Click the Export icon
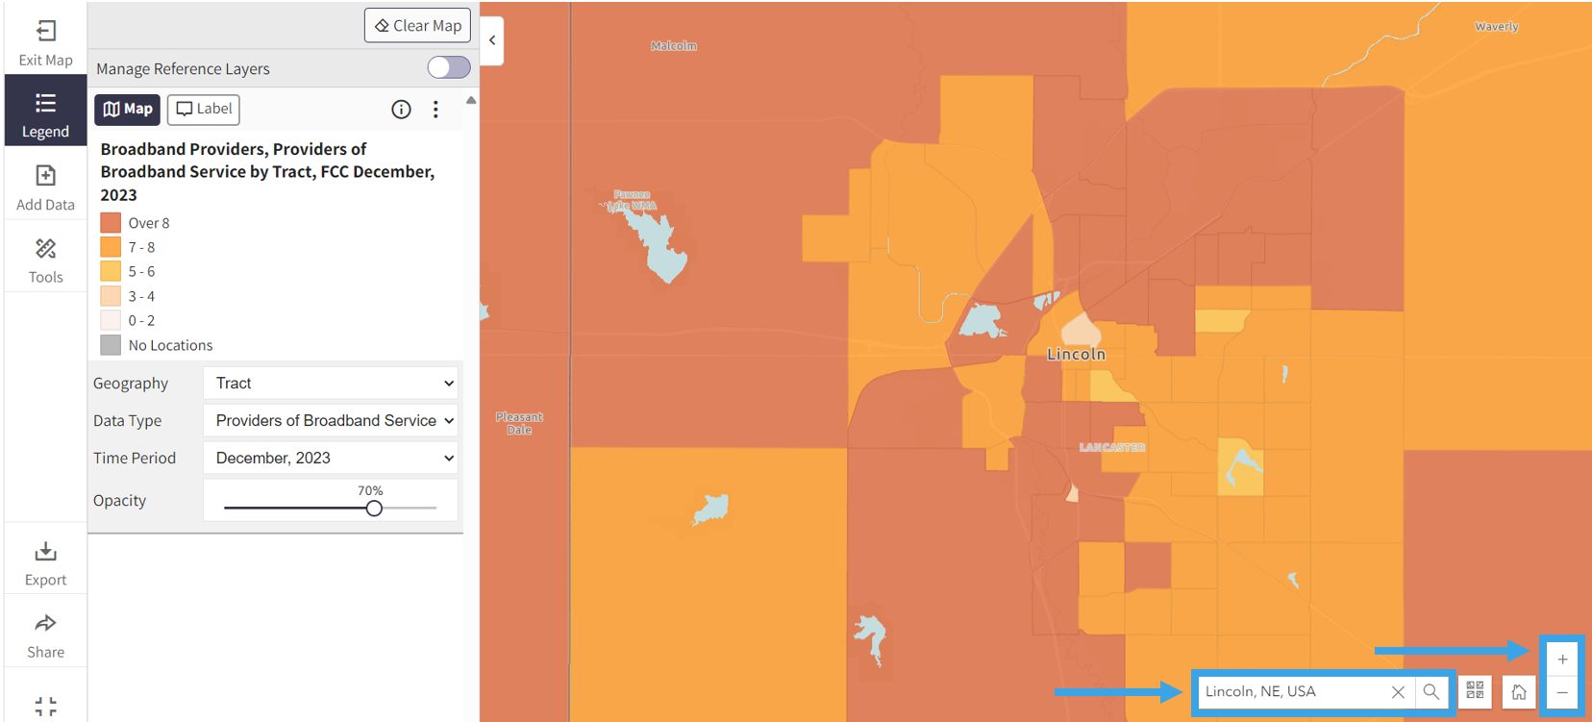 pos(45,553)
